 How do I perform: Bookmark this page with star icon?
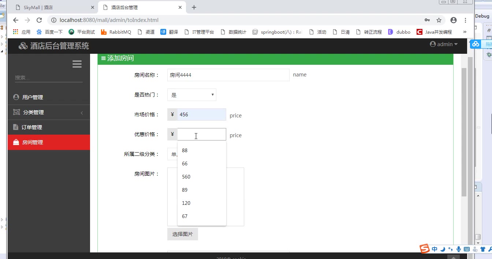pos(439,20)
